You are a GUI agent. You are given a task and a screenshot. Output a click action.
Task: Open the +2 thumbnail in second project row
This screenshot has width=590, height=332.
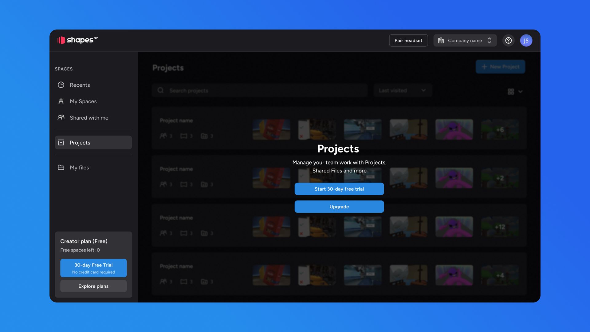[500, 178]
